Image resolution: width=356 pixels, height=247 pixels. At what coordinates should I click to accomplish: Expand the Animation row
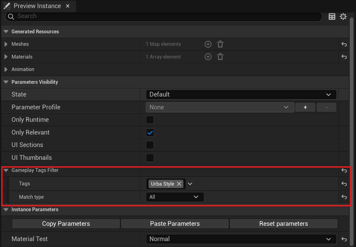(6, 69)
